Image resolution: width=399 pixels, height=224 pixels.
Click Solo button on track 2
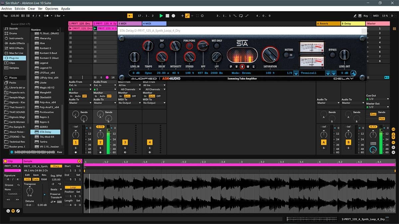pos(100,148)
